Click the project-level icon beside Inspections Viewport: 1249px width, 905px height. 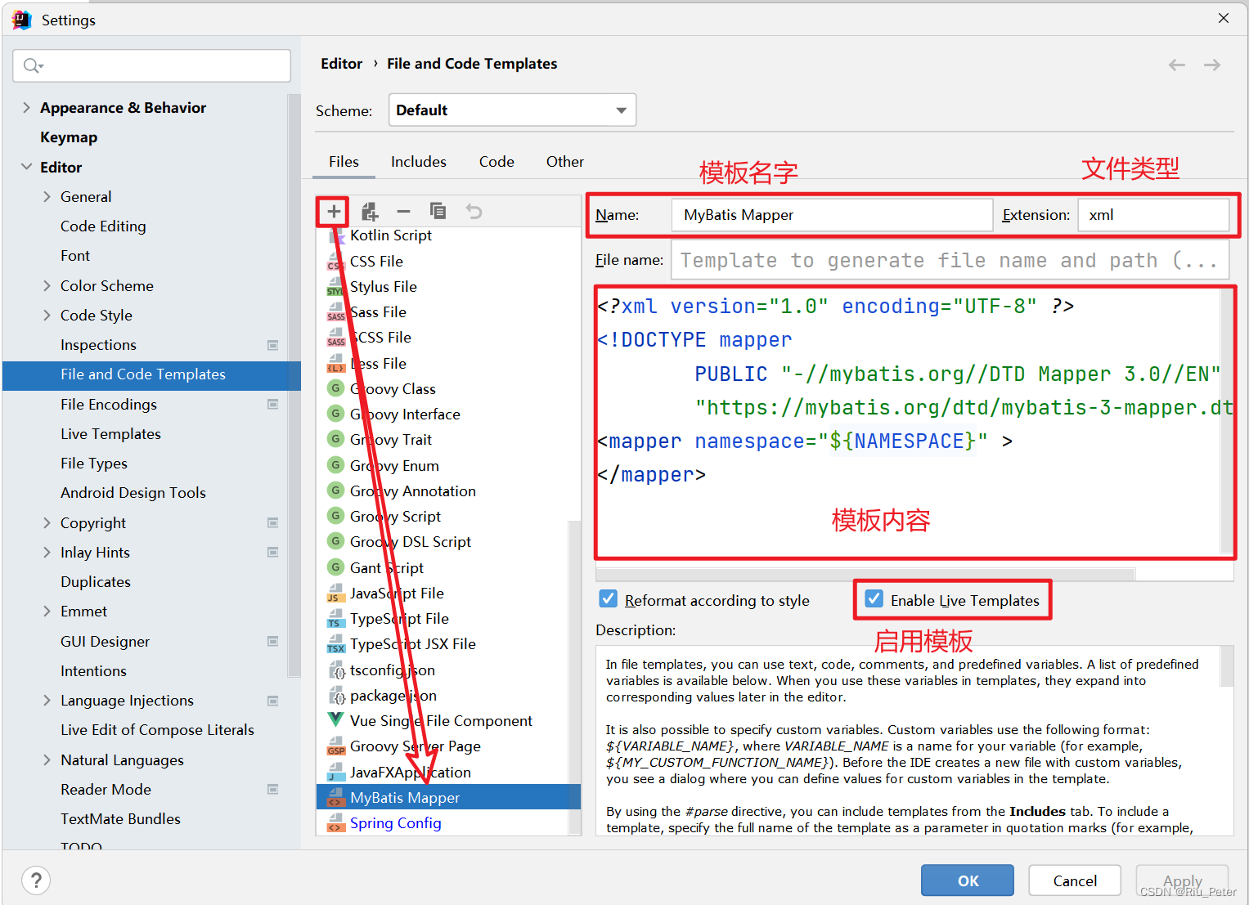[x=273, y=345]
